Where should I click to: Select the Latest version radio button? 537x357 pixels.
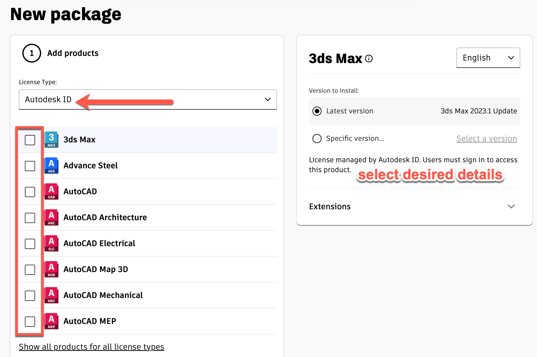pyautogui.click(x=317, y=111)
